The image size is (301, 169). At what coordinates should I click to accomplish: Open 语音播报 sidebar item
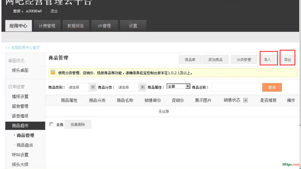(x=20, y=116)
